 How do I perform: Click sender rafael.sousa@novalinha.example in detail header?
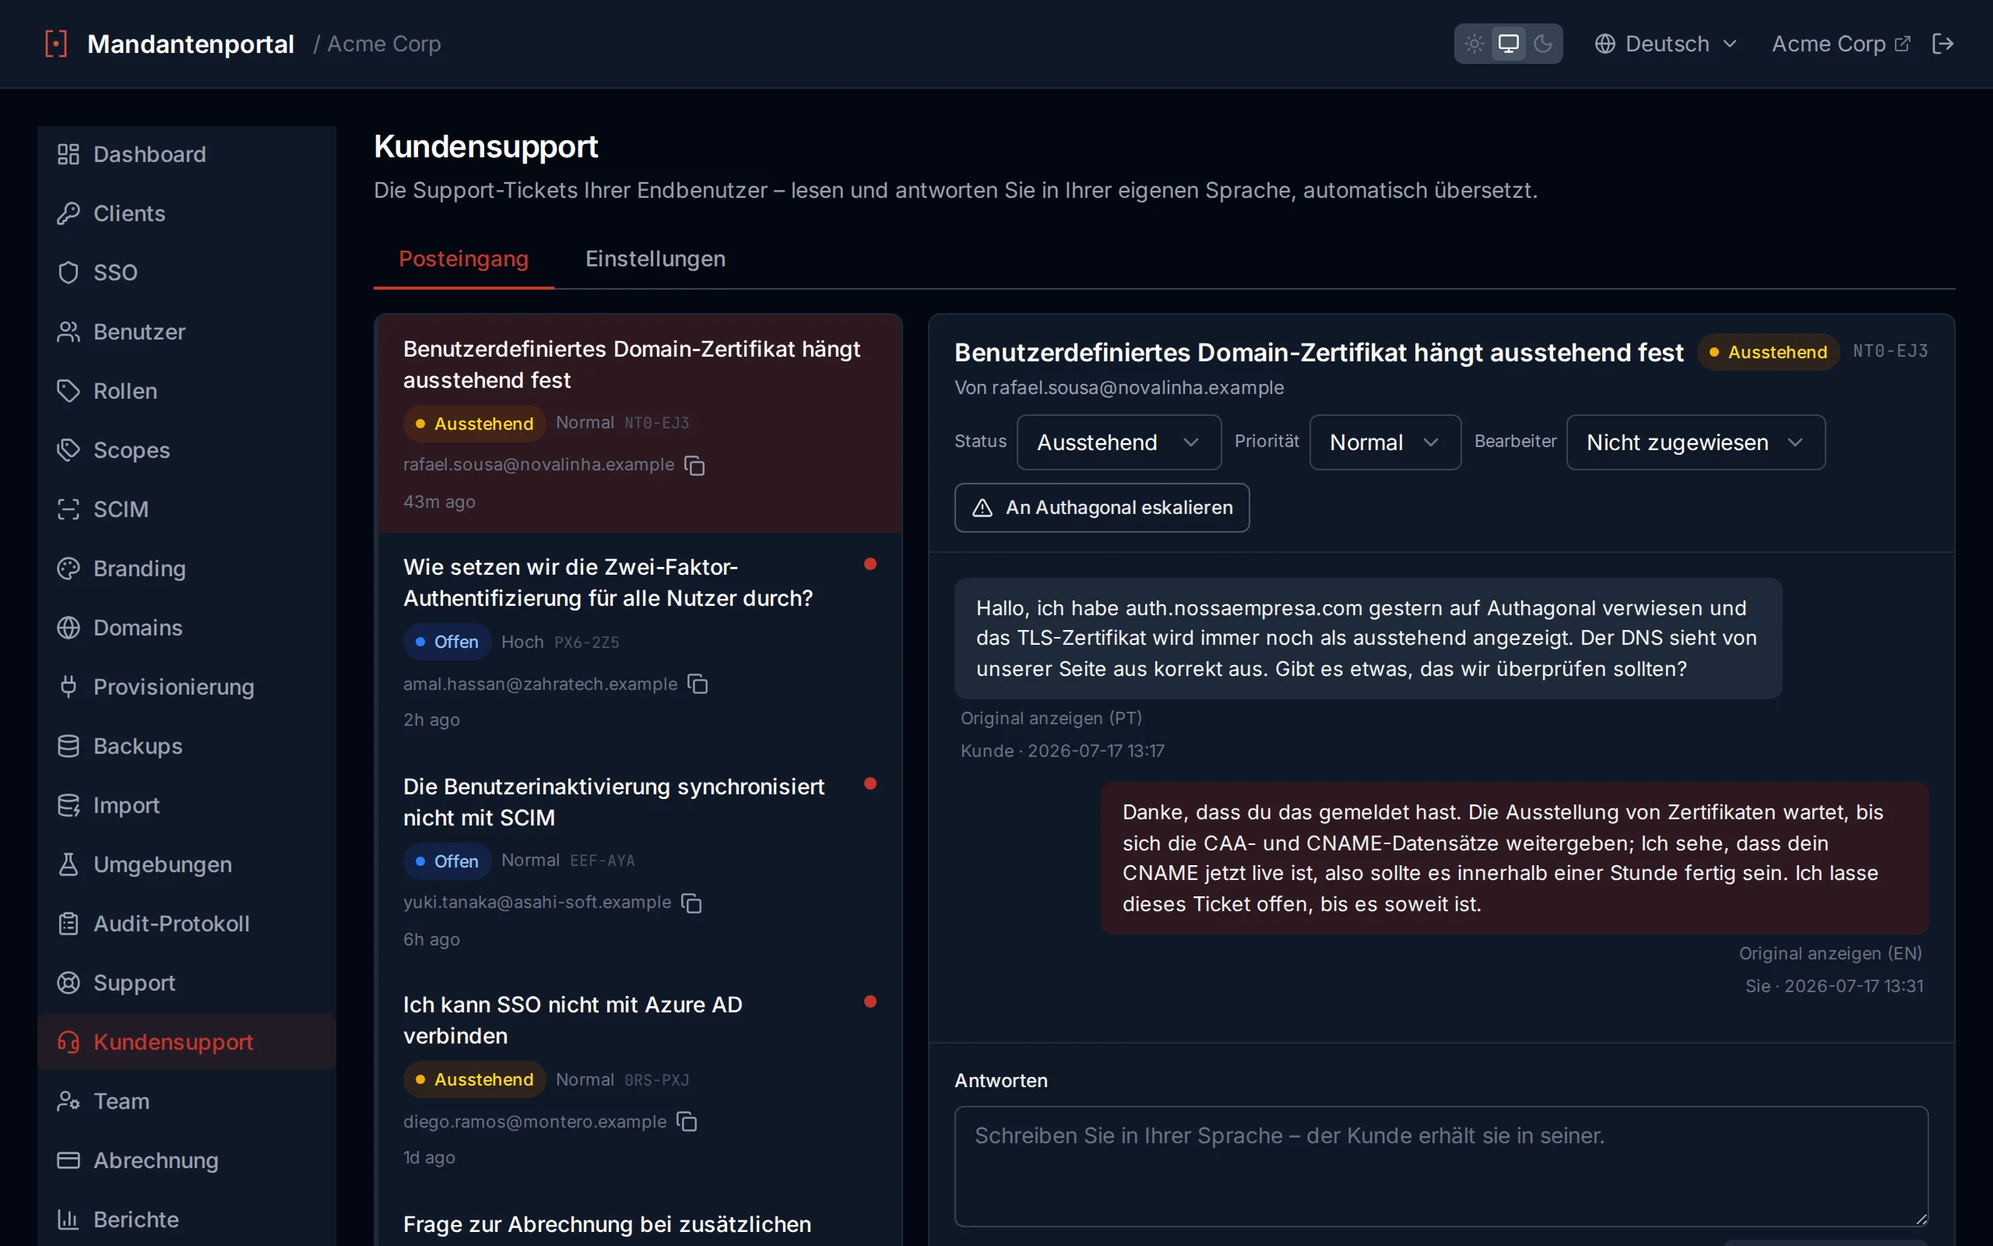(1137, 387)
